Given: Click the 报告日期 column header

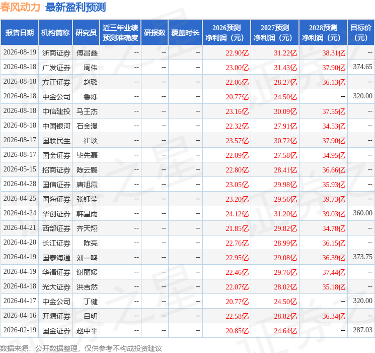Looking at the screenshot, I should 19,33.
